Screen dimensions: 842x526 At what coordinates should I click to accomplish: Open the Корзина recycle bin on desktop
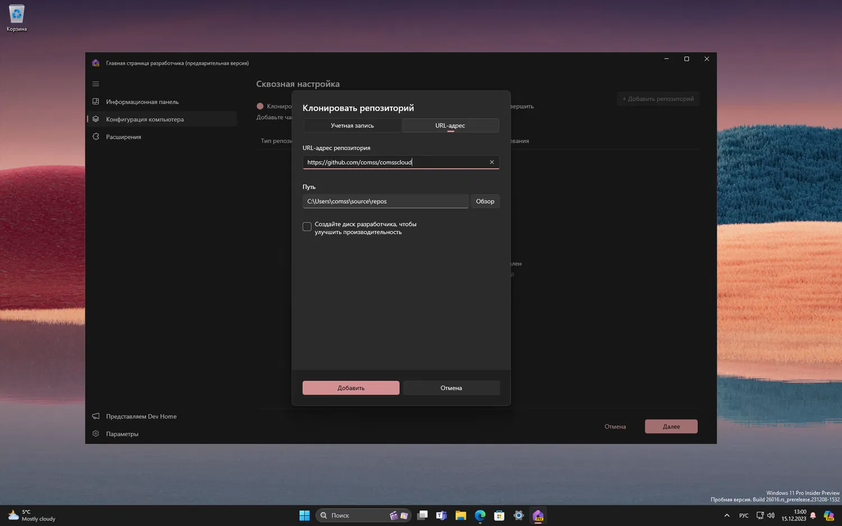pyautogui.click(x=17, y=18)
